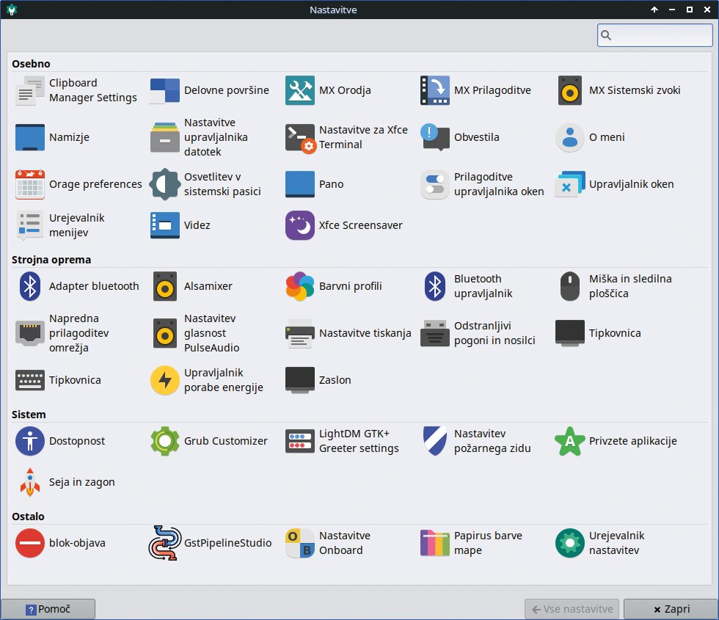Open Zaslon display icon
Image resolution: width=719 pixels, height=620 pixels.
[x=300, y=380]
